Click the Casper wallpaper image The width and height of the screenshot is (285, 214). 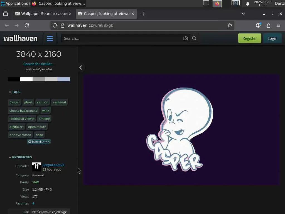(181, 130)
